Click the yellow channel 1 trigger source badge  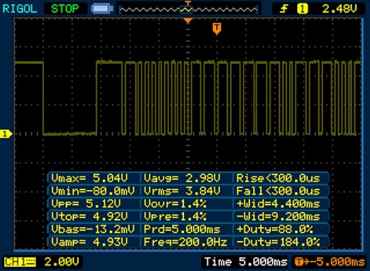(302, 9)
